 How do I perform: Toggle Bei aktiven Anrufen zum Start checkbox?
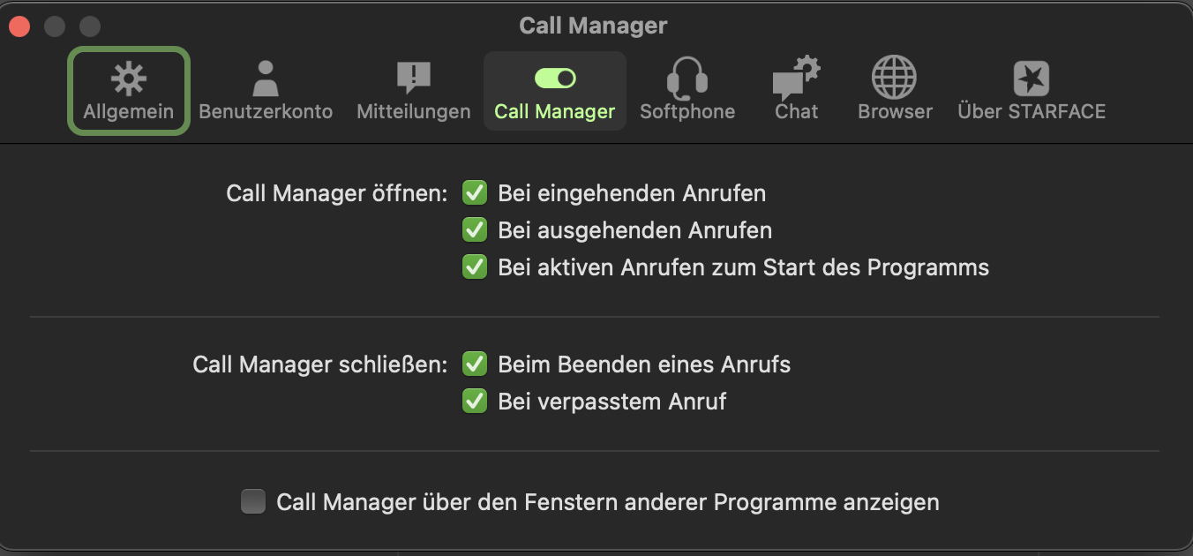[x=475, y=267]
